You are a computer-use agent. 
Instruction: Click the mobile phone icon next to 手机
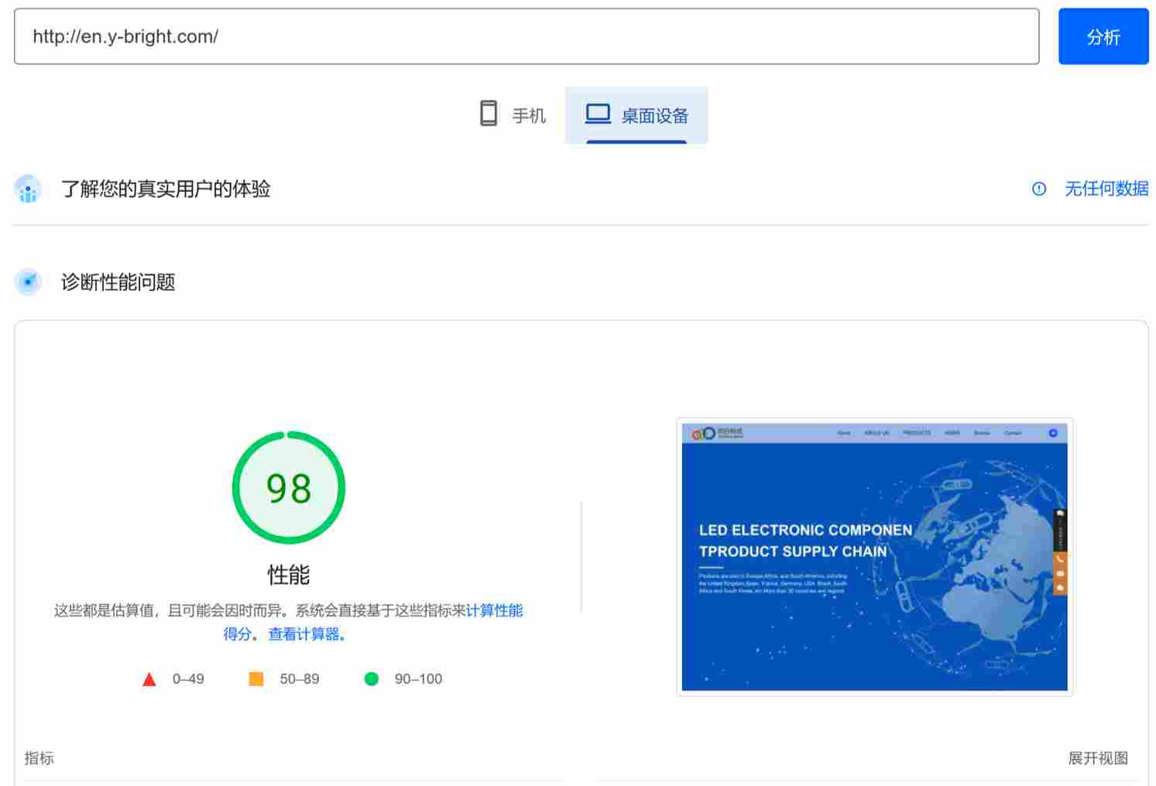coord(488,113)
